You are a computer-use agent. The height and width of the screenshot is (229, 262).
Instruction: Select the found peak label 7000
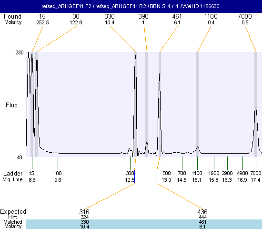tap(245, 16)
